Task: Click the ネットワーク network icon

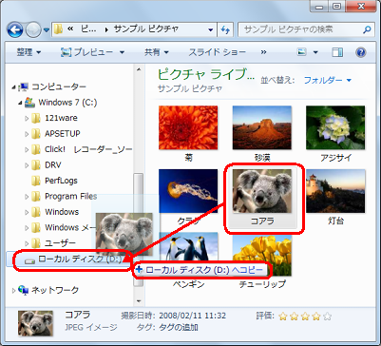Action: pos(24,290)
